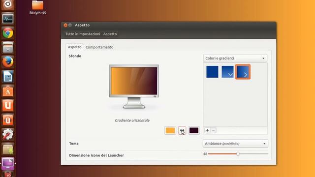This screenshot has height=177, width=315.
Task: Open the package installer box icon
Action: 8,149
